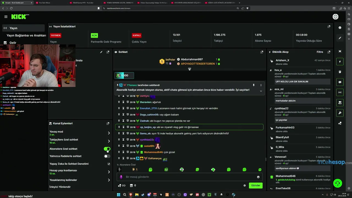
Task: Click the info icon in right sidebar
Action: pos(340,28)
